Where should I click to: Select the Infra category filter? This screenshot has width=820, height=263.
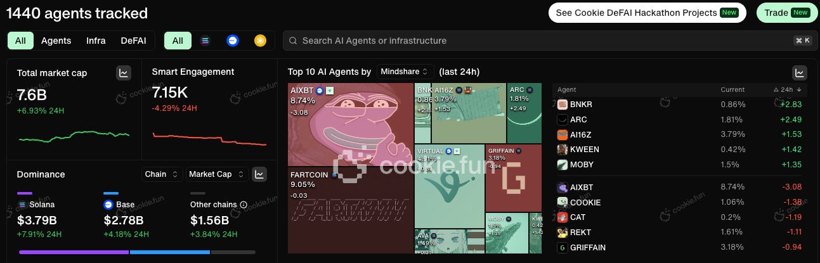click(x=96, y=41)
